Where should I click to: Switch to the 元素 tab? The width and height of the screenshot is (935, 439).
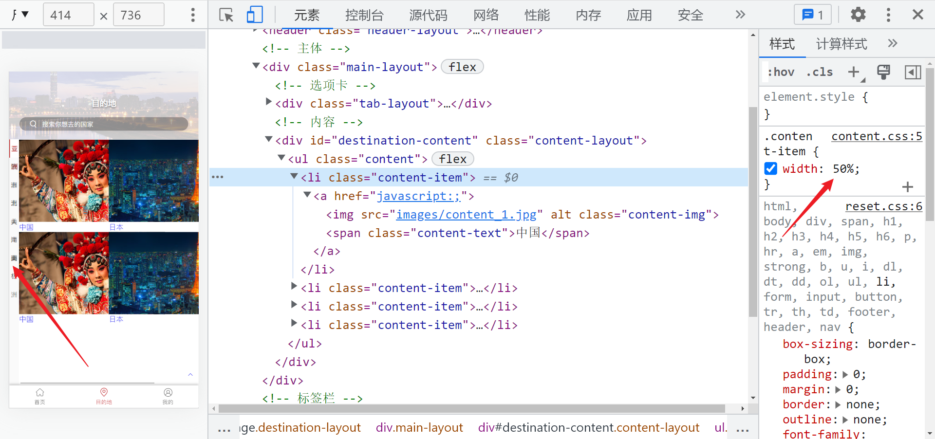point(307,15)
